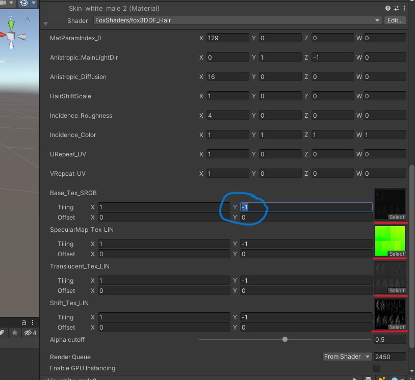Select texture for Base_Tex_SRGB
This screenshot has height=380, width=415.
(397, 217)
